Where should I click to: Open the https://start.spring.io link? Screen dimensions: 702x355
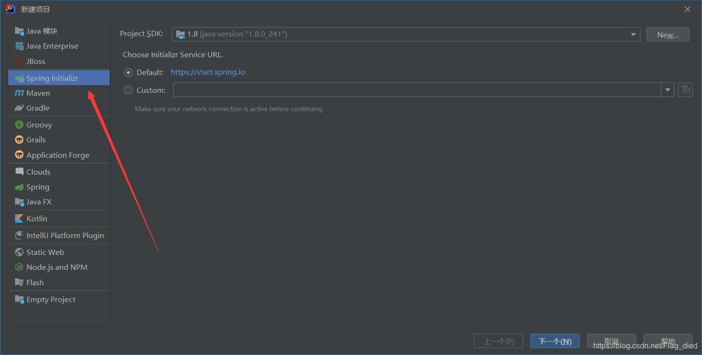208,72
